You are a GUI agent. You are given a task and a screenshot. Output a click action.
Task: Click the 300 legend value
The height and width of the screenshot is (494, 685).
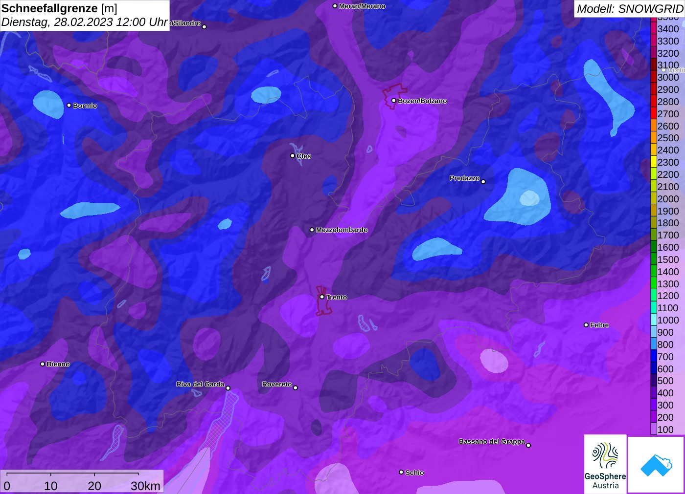(665, 405)
